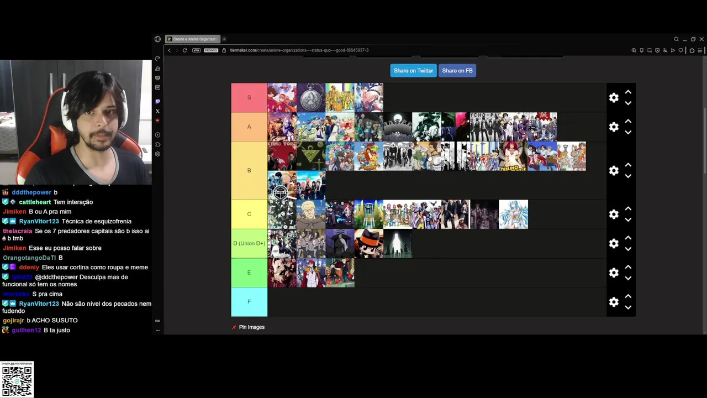The height and width of the screenshot is (398, 707).
Task: Move S tier row up
Action: click(x=628, y=92)
